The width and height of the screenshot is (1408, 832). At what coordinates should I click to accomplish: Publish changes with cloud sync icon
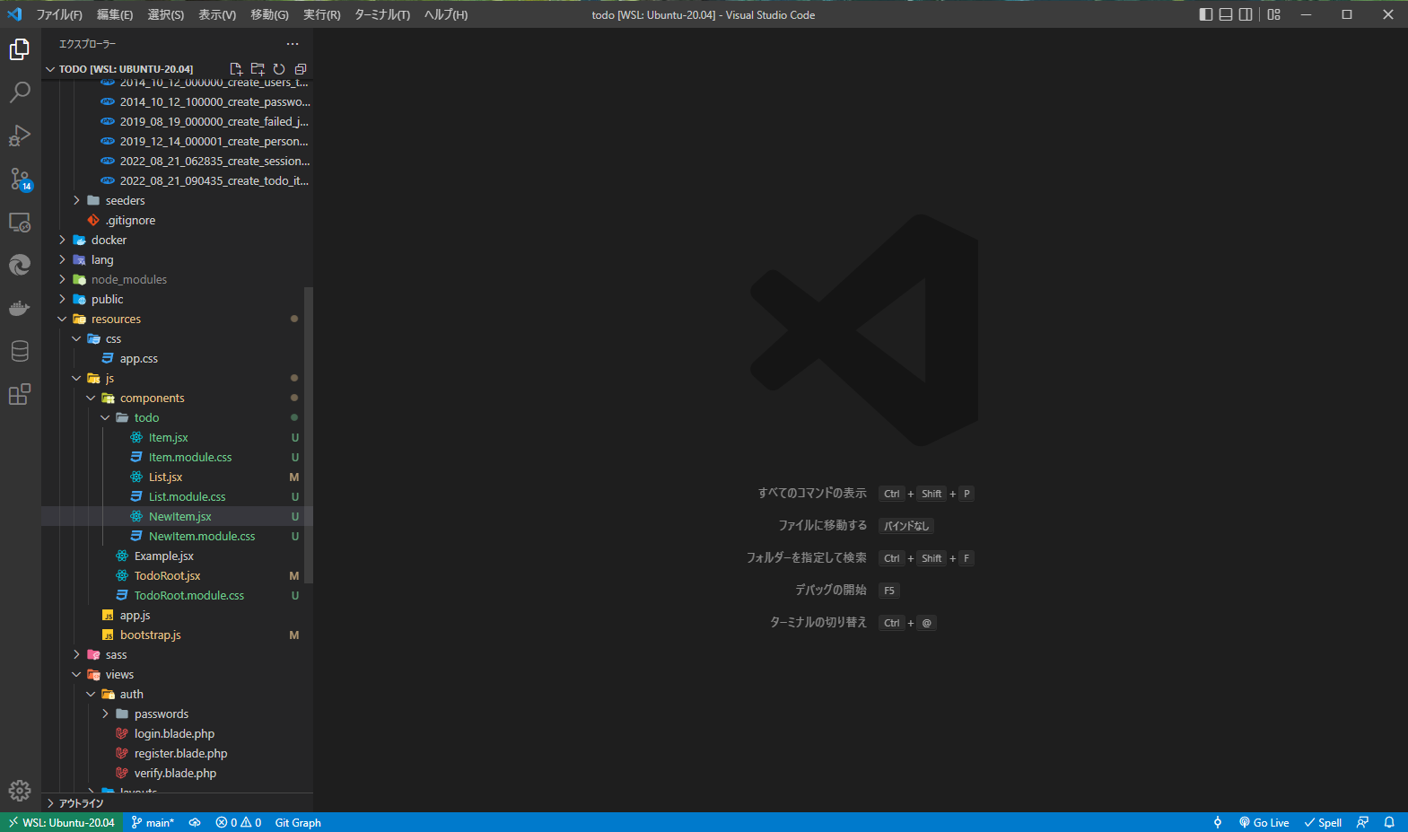tap(195, 822)
